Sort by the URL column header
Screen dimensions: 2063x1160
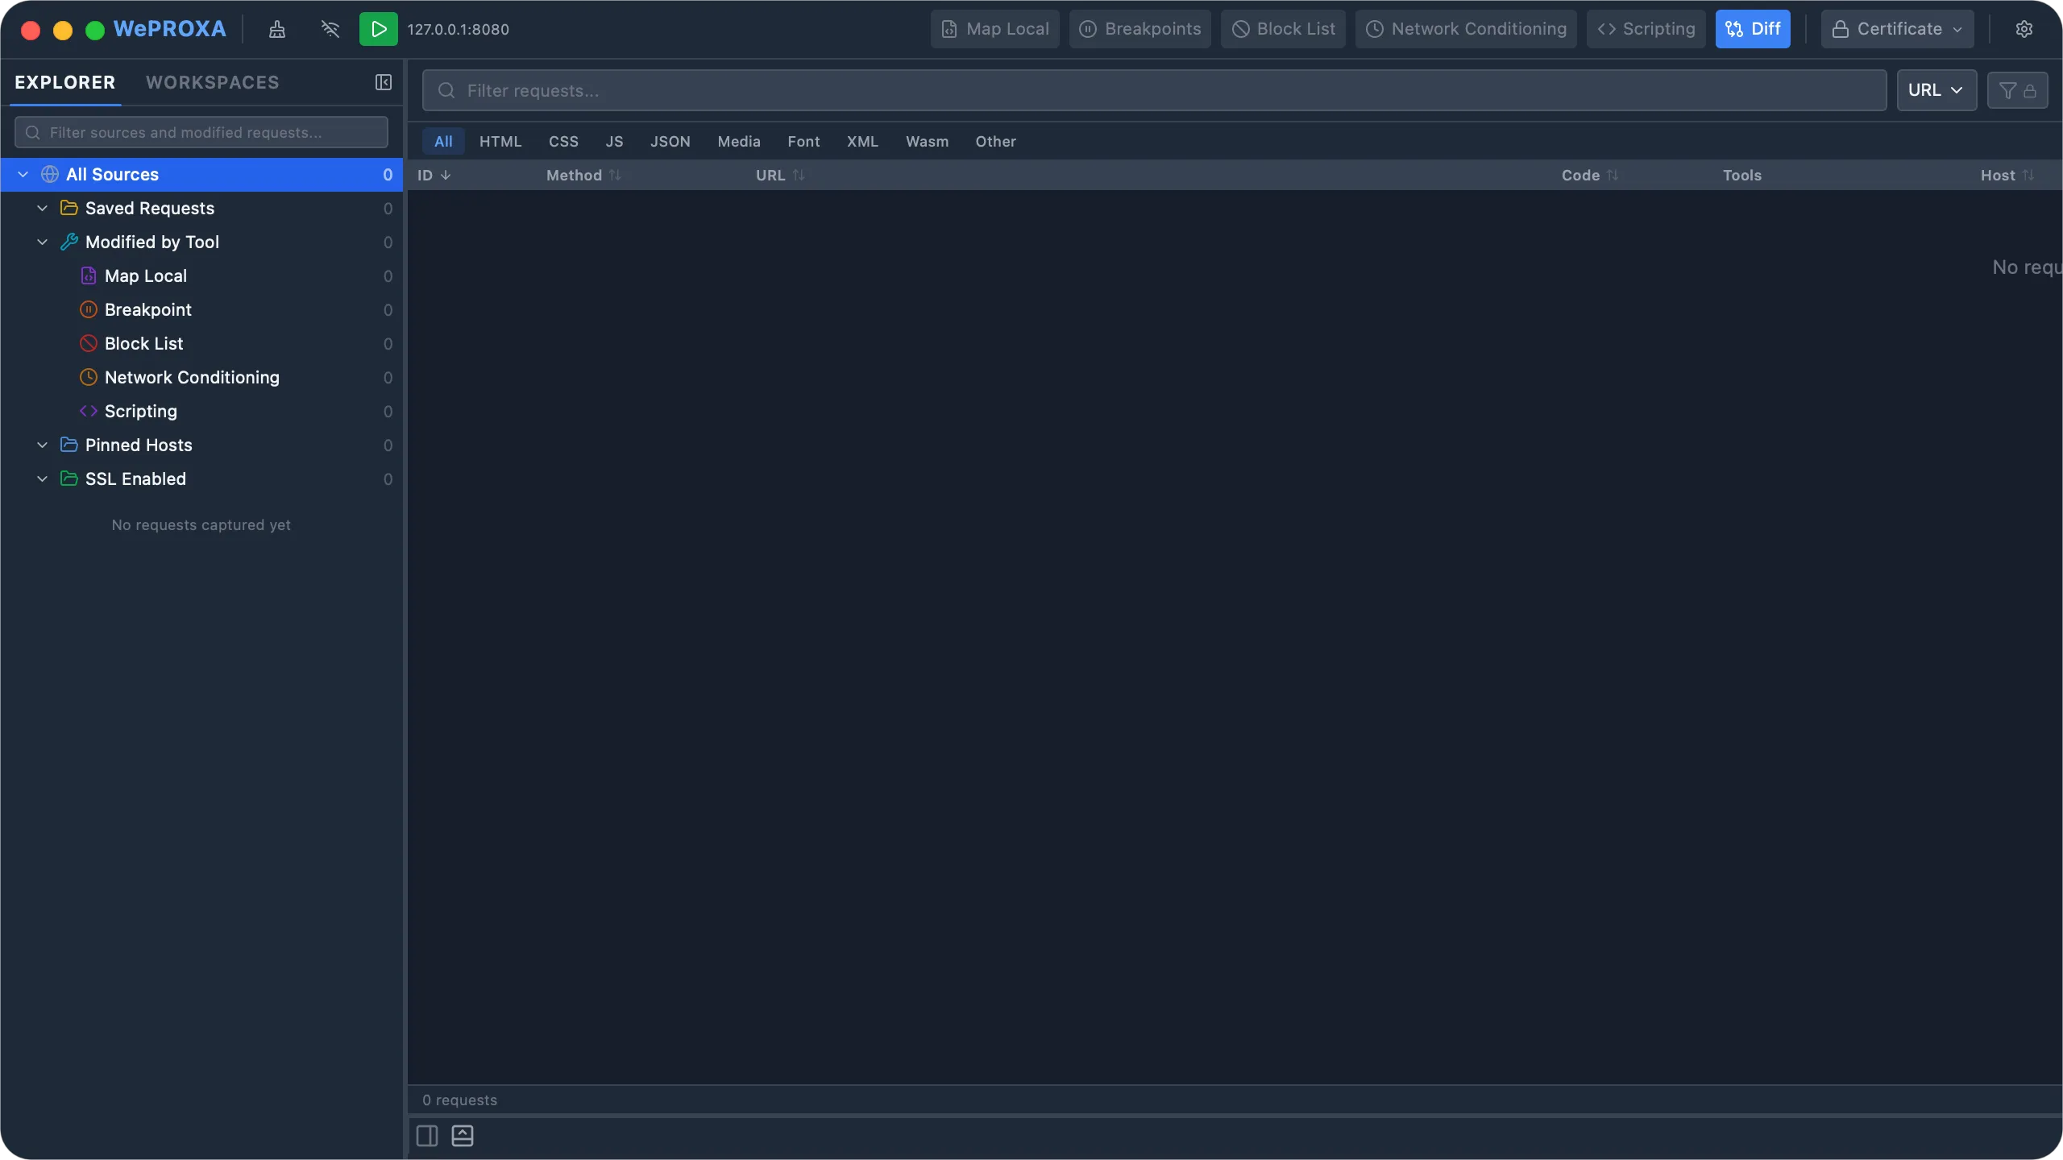tap(779, 175)
